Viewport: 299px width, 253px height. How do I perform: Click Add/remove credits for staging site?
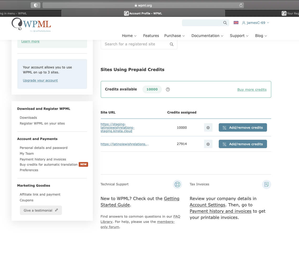243,128
